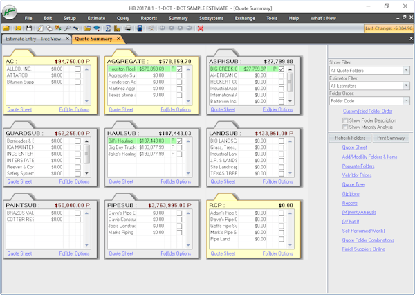Open the Show Filter dropdown
Image resolution: width=415 pixels, height=295 pixels.
406,70
